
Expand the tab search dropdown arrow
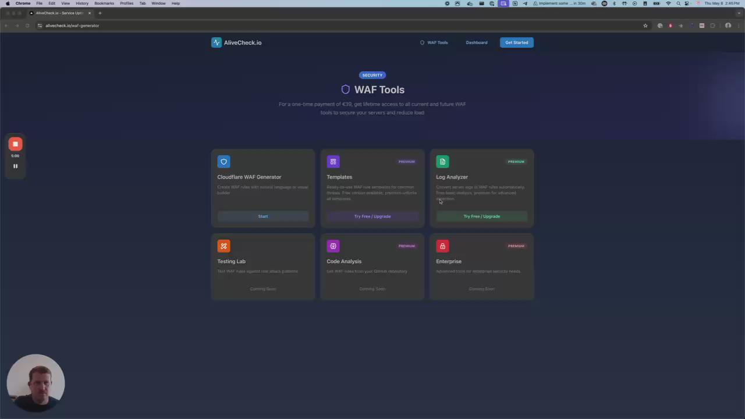(738, 13)
